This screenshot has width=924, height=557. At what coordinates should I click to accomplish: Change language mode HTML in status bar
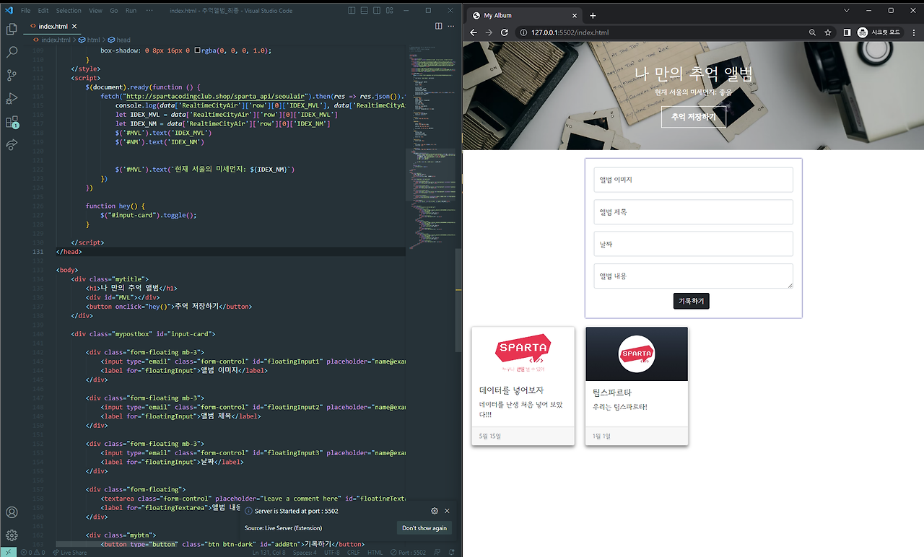click(x=375, y=553)
